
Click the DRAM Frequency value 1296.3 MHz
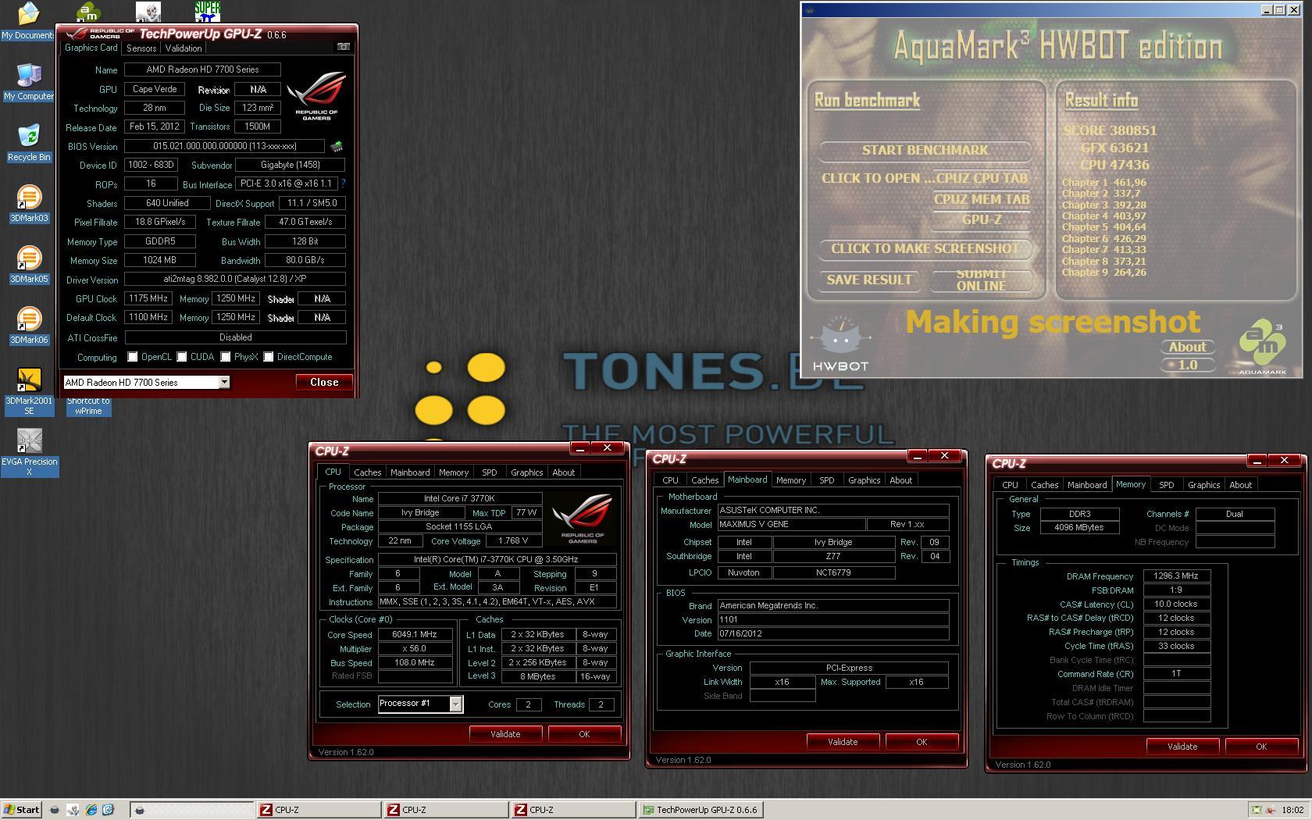[1176, 576]
